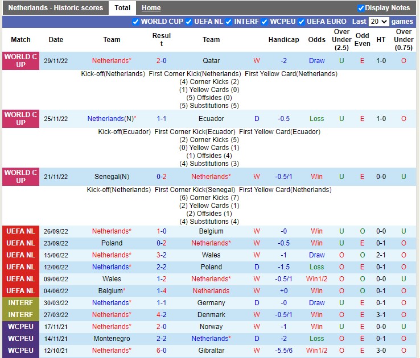Click WORLD CUP badge for 29/11/22 match

pyautogui.click(x=20, y=61)
